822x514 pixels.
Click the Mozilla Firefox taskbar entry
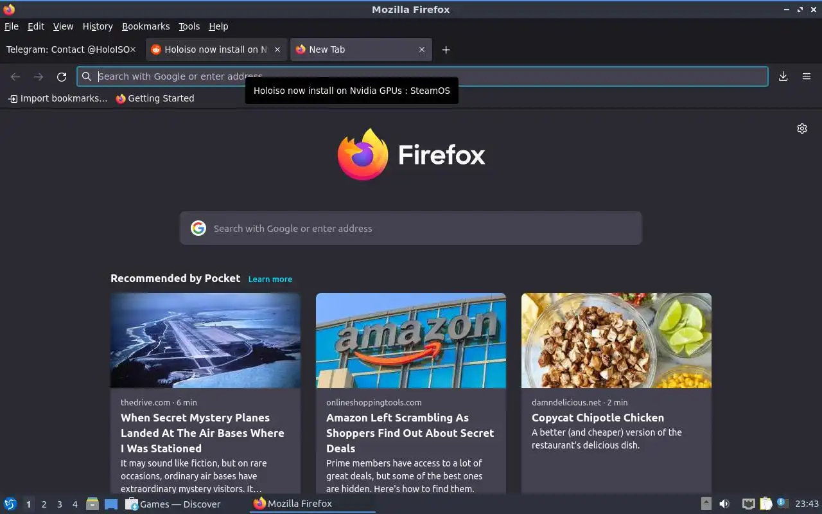pyautogui.click(x=313, y=504)
